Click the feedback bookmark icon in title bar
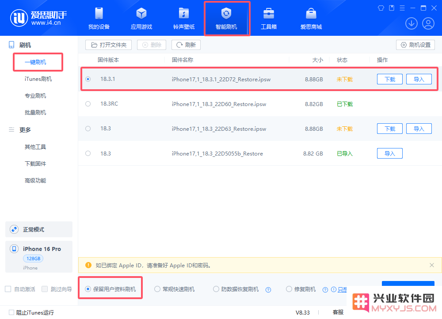 coord(392,8)
